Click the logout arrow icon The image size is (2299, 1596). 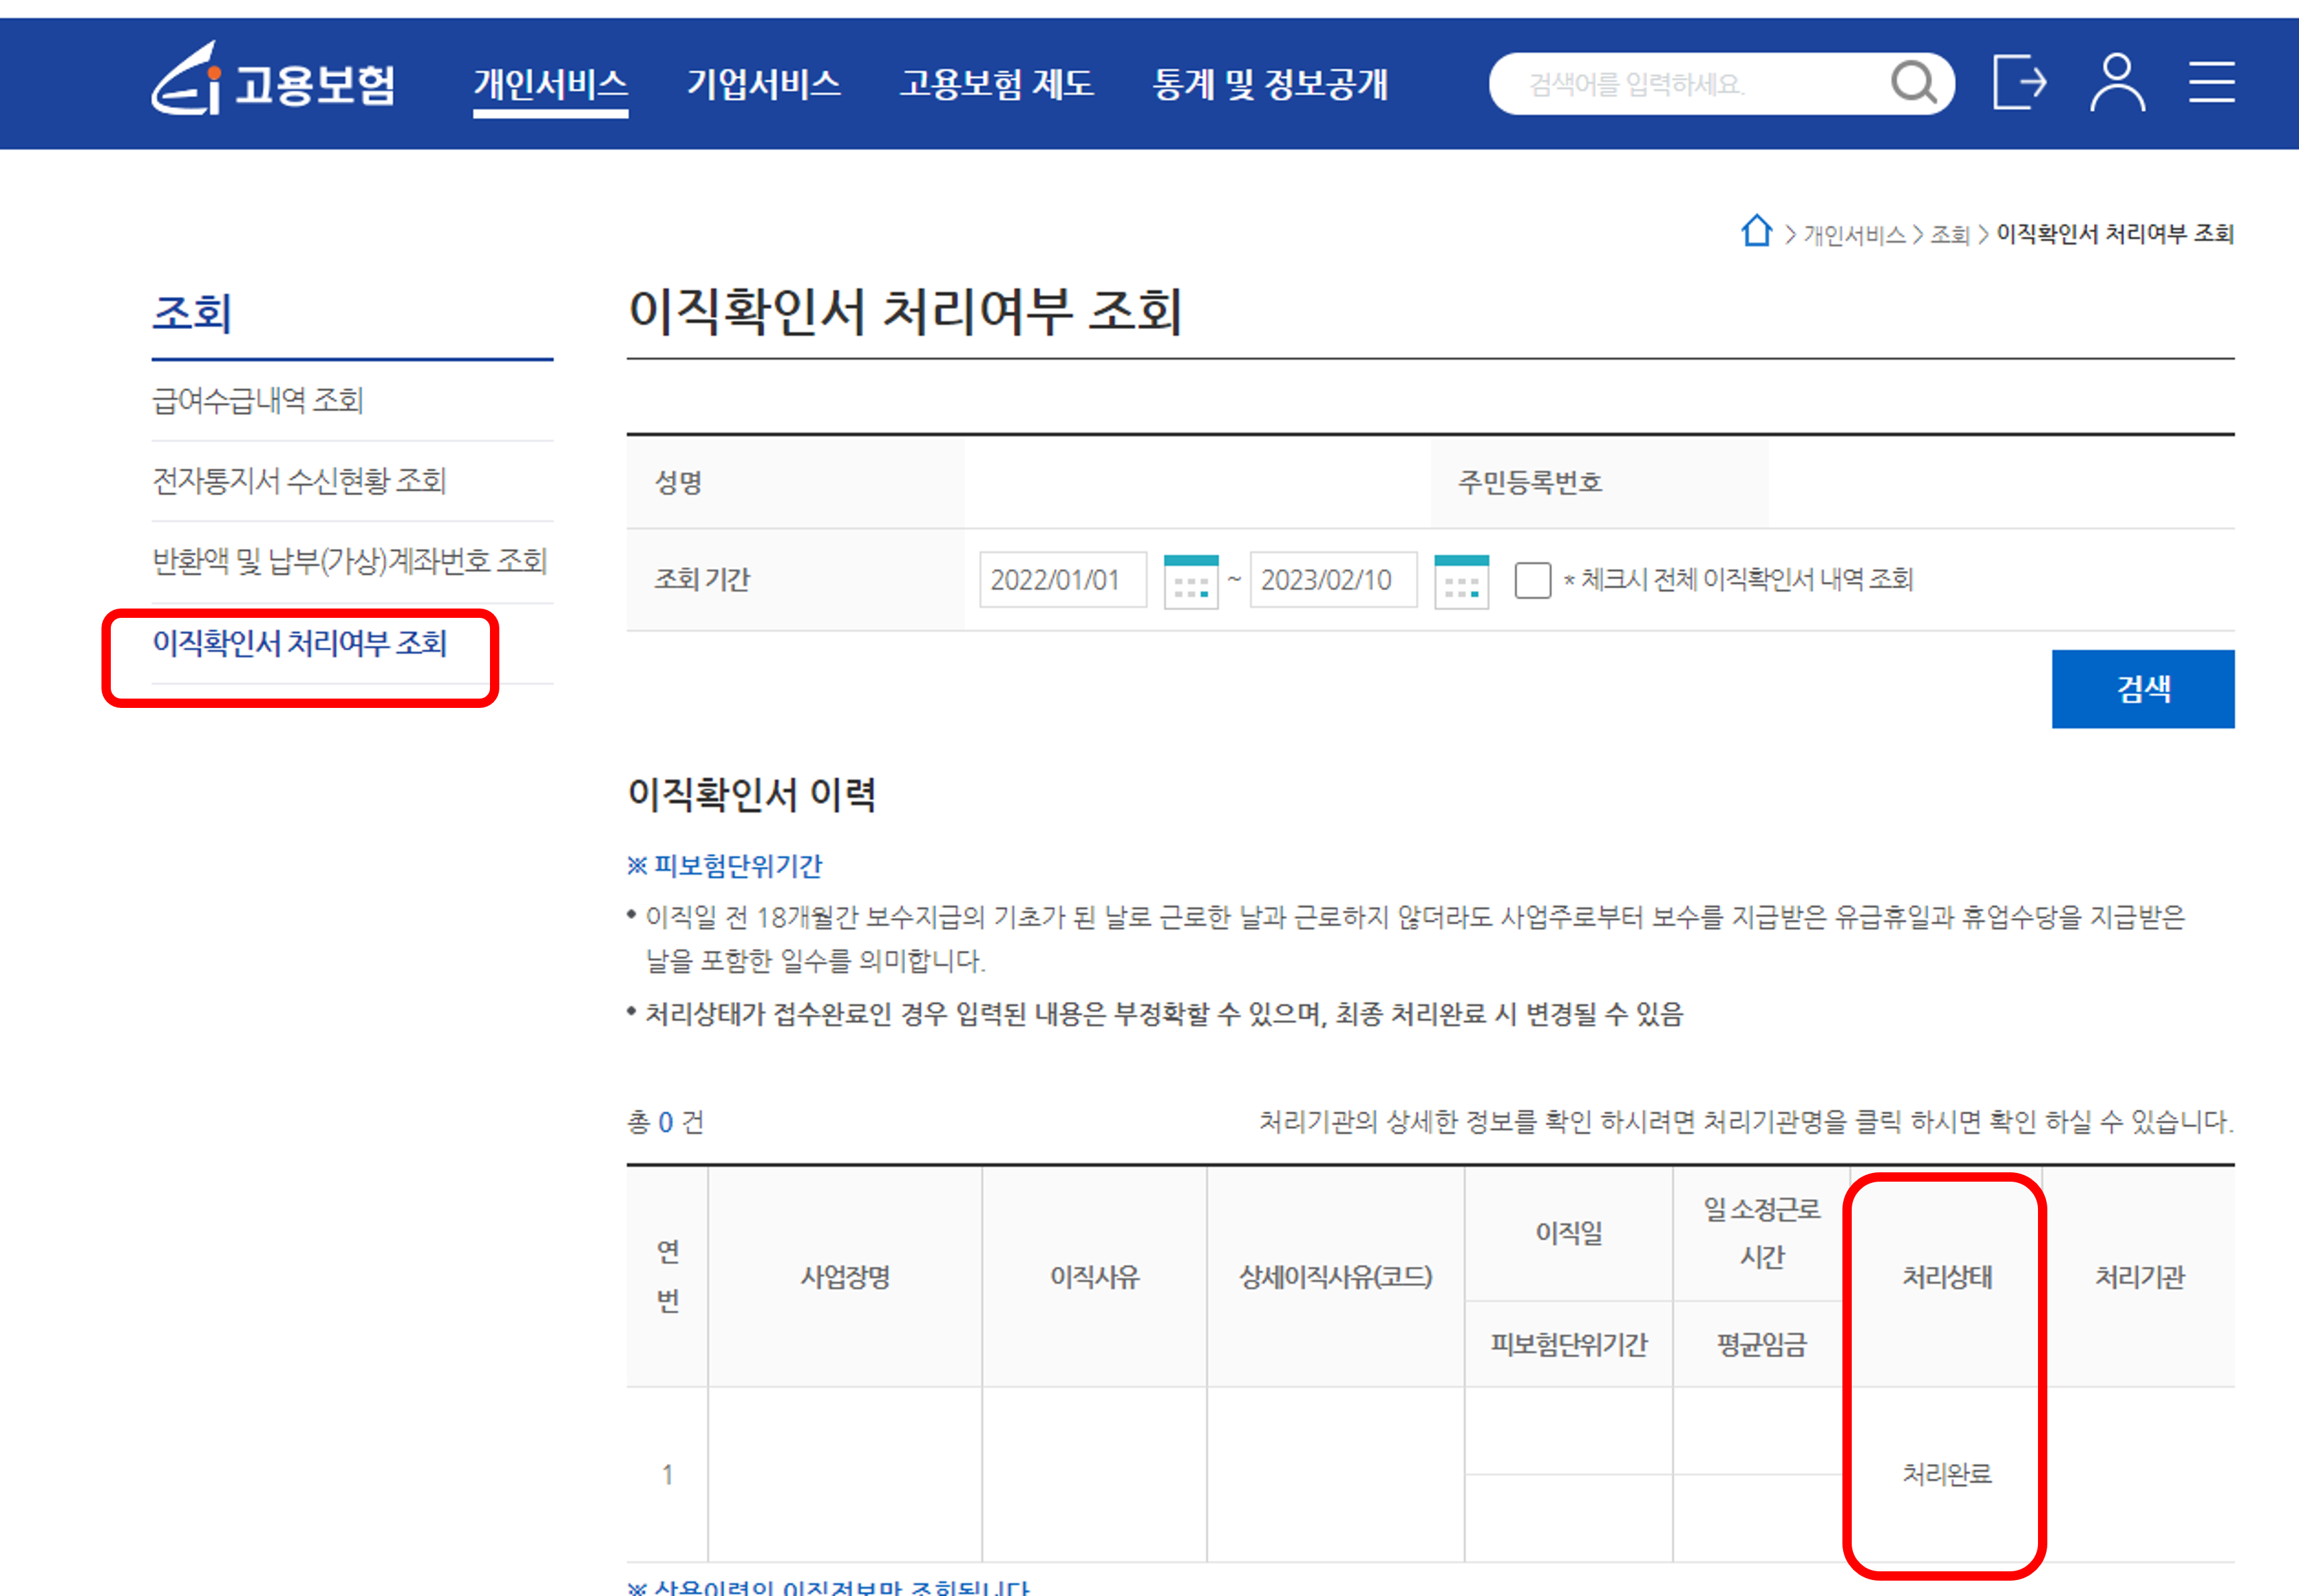pos(2020,82)
